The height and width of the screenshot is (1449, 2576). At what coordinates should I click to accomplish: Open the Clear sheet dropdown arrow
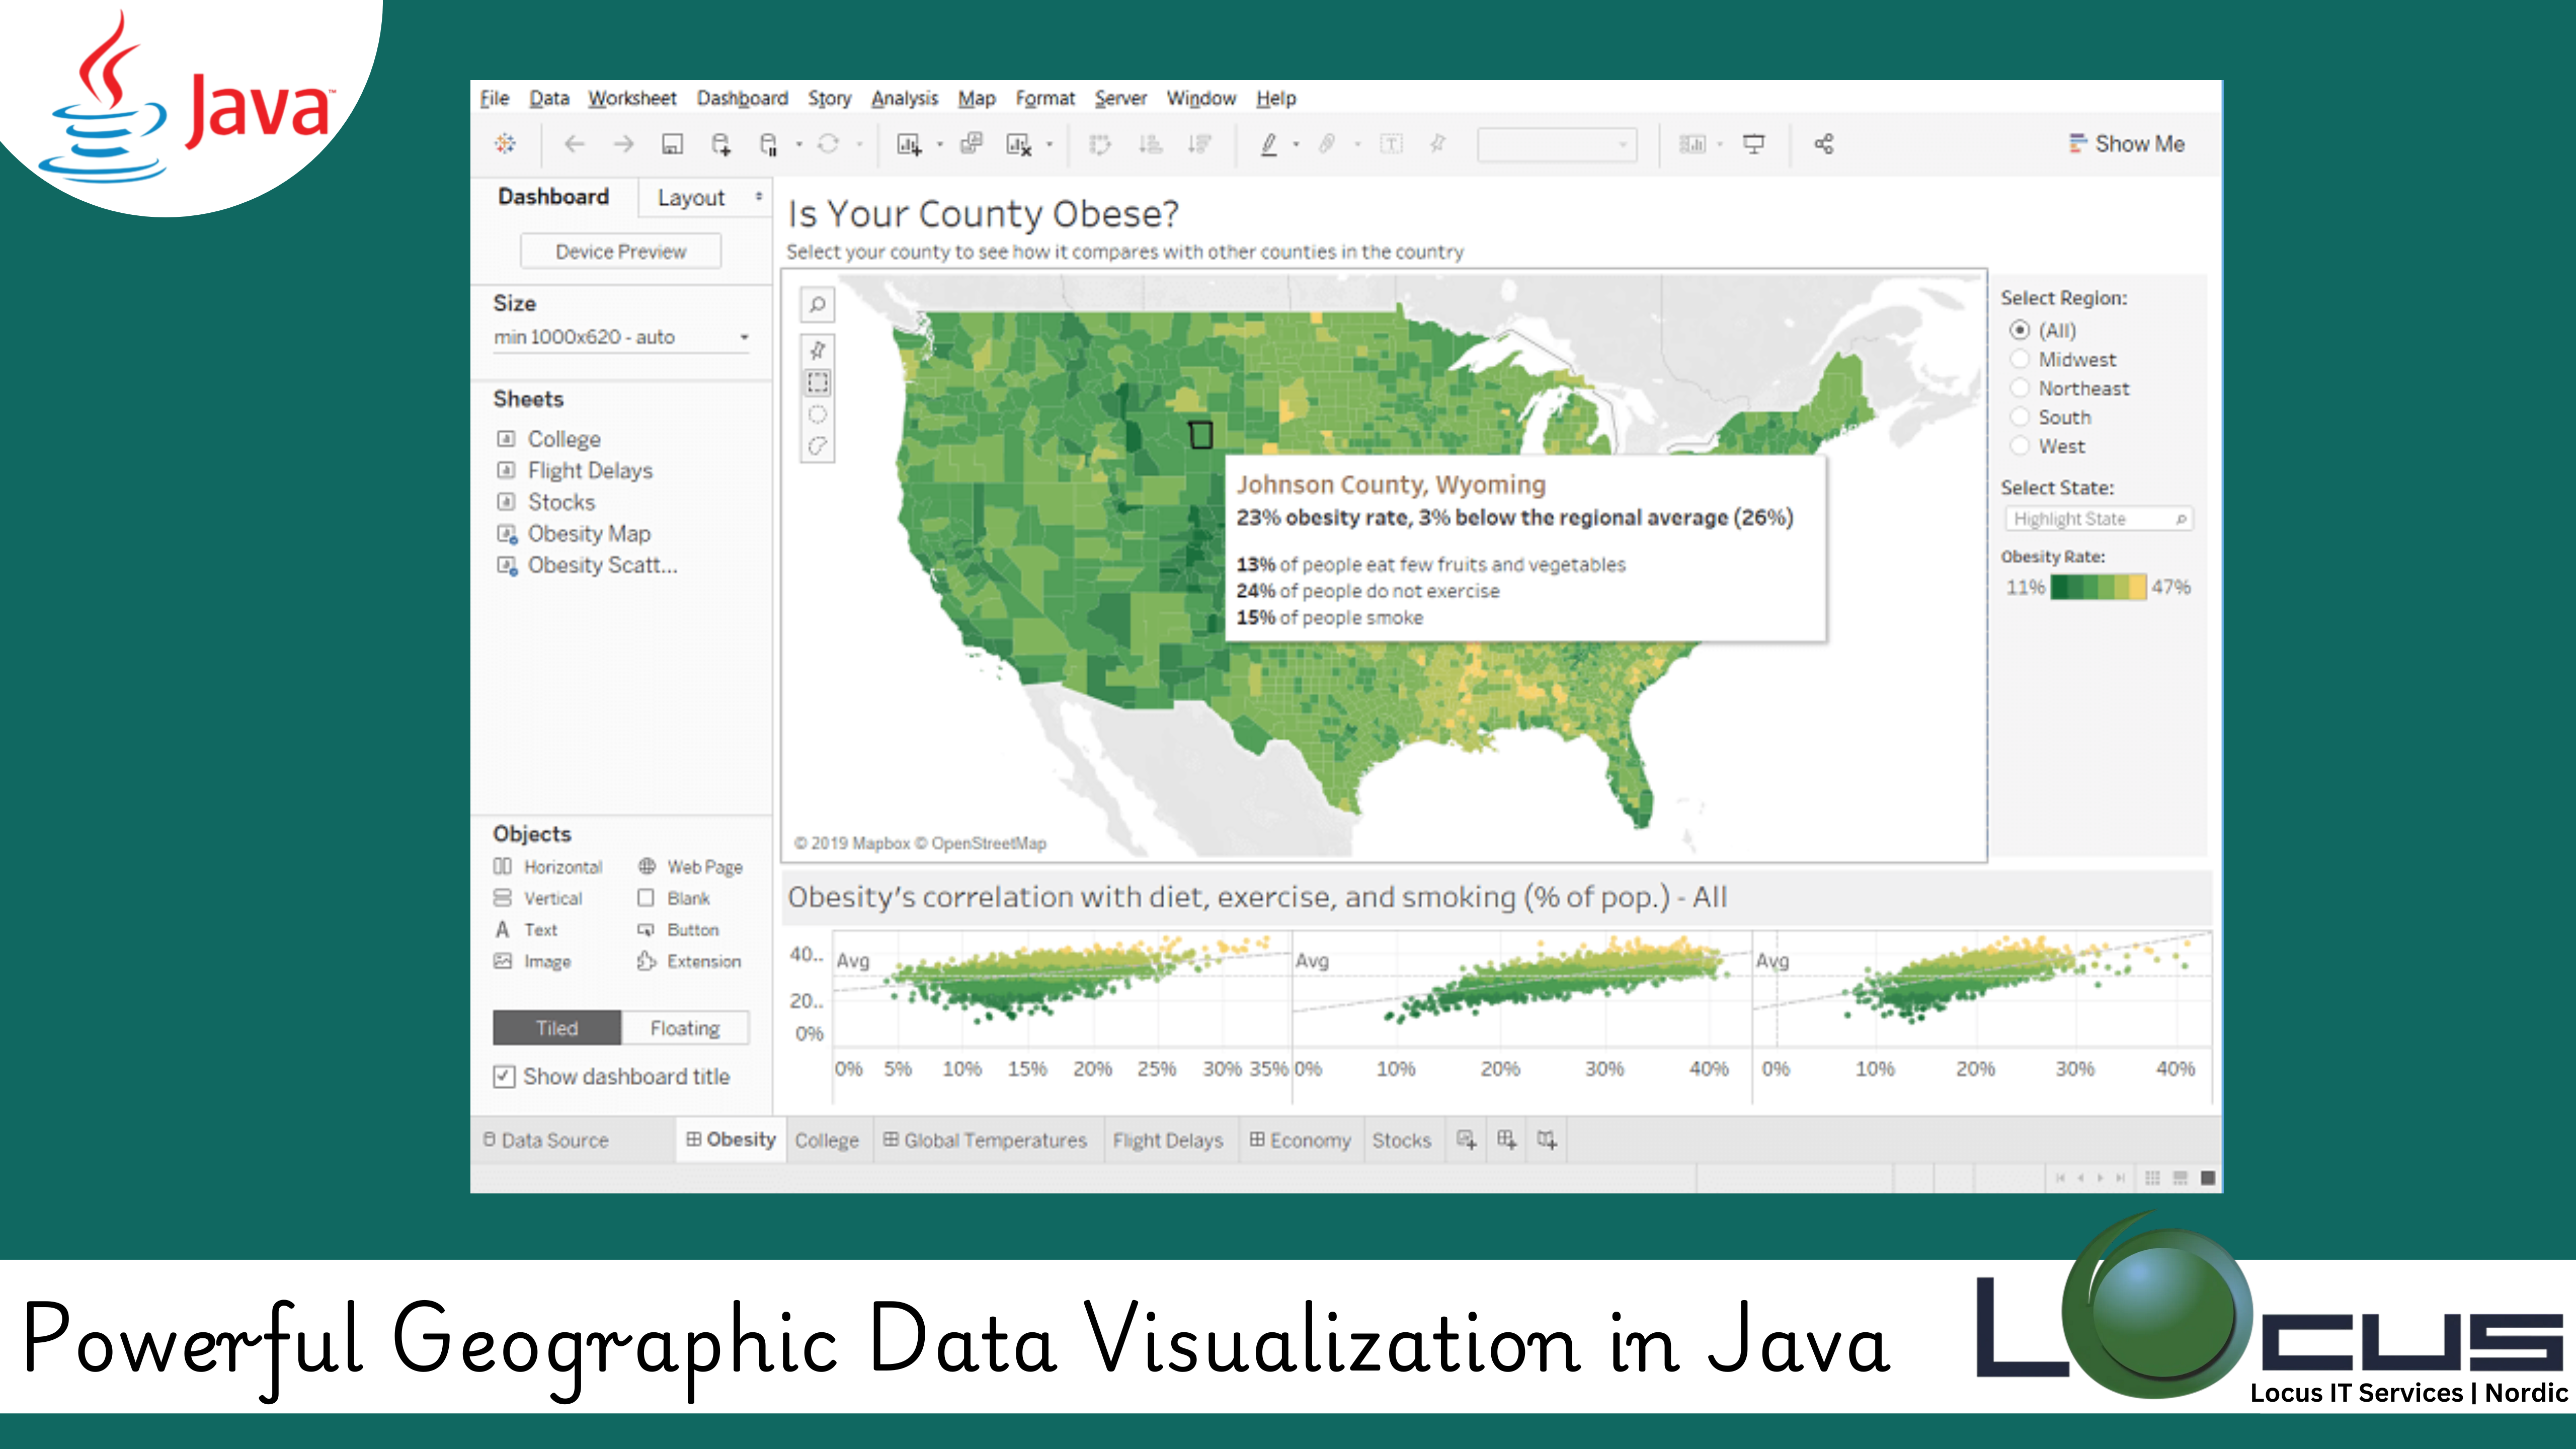1049,145
